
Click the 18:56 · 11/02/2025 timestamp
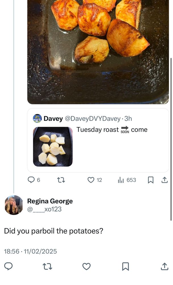click(x=30, y=251)
